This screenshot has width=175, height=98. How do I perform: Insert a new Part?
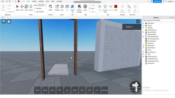point(62,7)
